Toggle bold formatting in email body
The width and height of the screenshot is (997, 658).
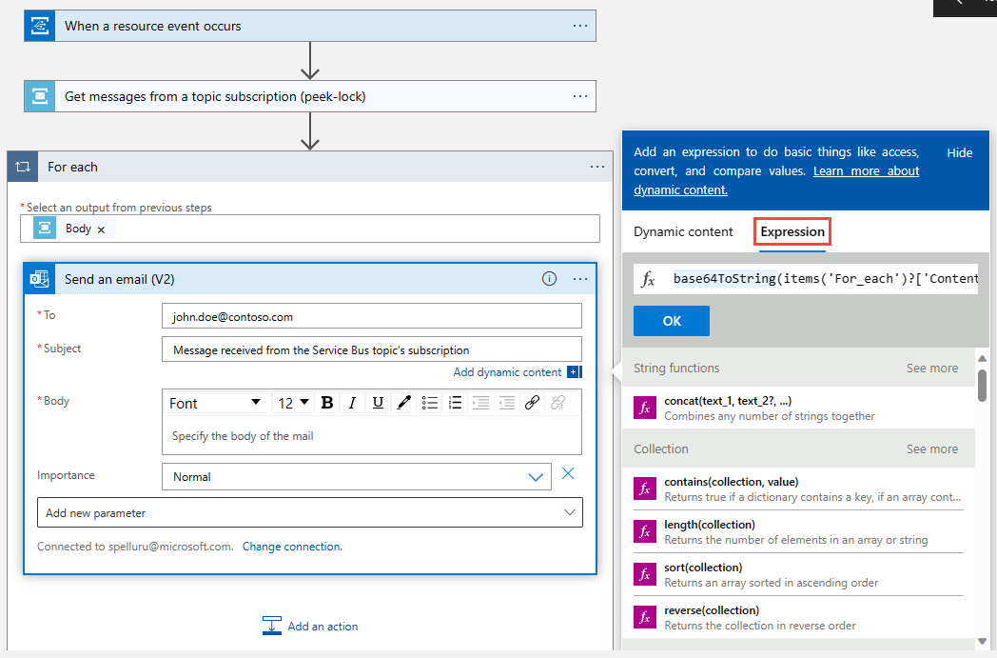point(327,403)
